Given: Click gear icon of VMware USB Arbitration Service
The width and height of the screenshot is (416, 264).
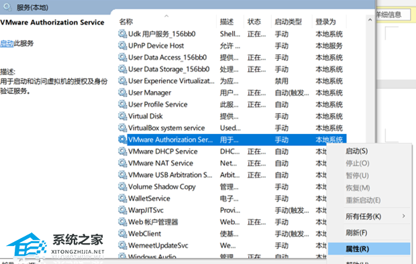Looking at the screenshot, I should (x=122, y=175).
